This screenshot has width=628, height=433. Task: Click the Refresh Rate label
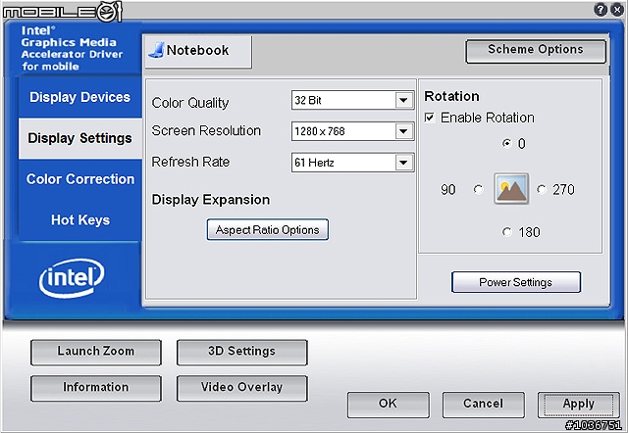[190, 162]
